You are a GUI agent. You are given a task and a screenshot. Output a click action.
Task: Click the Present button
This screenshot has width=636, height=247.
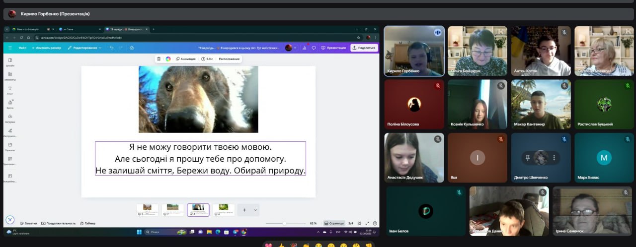click(x=333, y=48)
